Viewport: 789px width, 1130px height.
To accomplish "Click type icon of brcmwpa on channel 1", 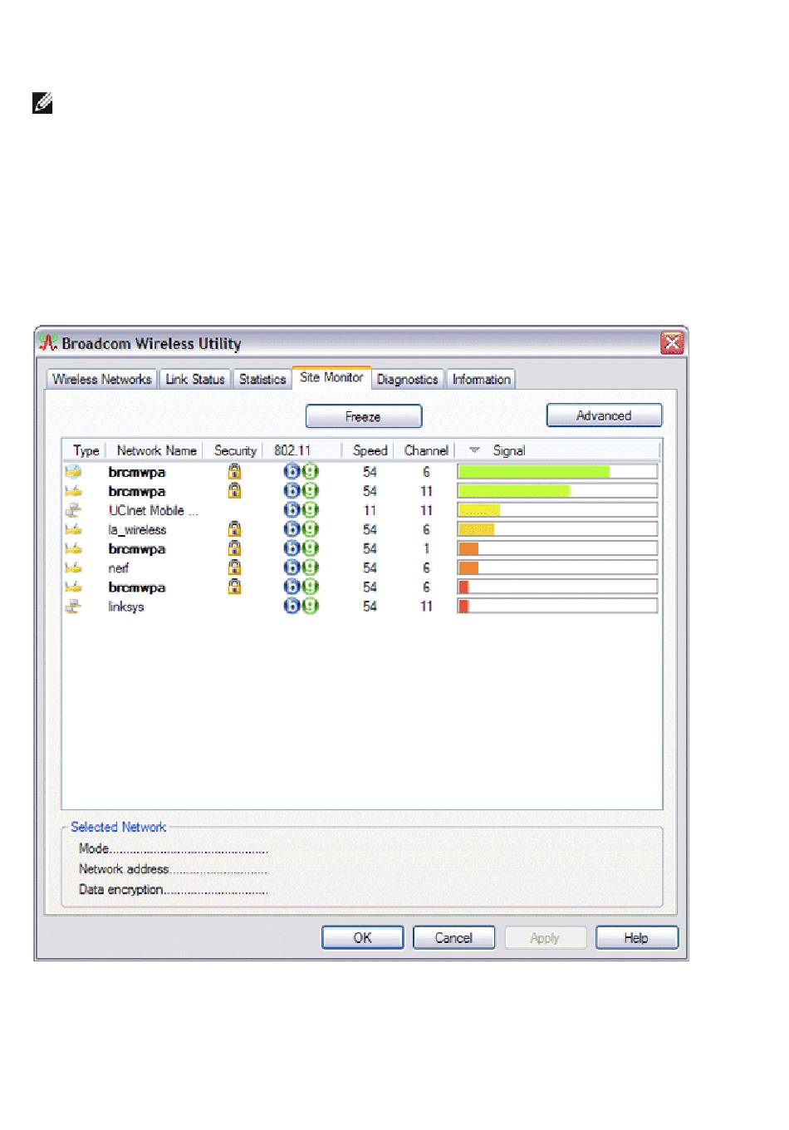I will coord(74,548).
